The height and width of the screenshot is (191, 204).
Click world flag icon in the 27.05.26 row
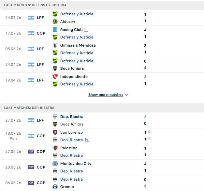coord(31,152)
